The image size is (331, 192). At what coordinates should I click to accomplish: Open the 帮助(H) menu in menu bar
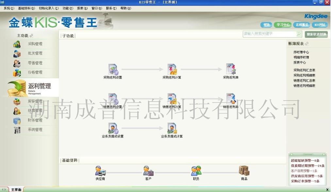click(125, 8)
